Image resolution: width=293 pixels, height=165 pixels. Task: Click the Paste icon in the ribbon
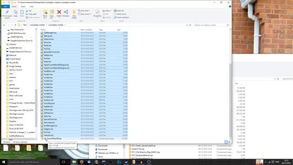point(22,12)
